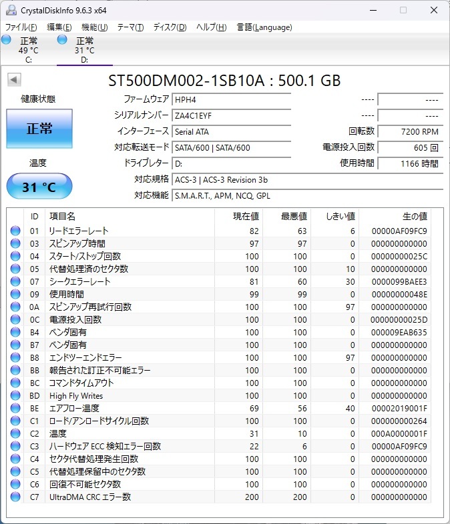Click status circle for ID B8 エンドツーエンドエラー
Viewport: 450px width, 524px height.
15,357
